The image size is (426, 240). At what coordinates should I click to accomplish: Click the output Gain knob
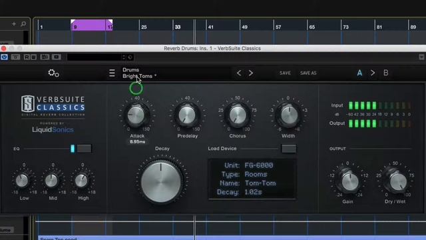coord(349,182)
